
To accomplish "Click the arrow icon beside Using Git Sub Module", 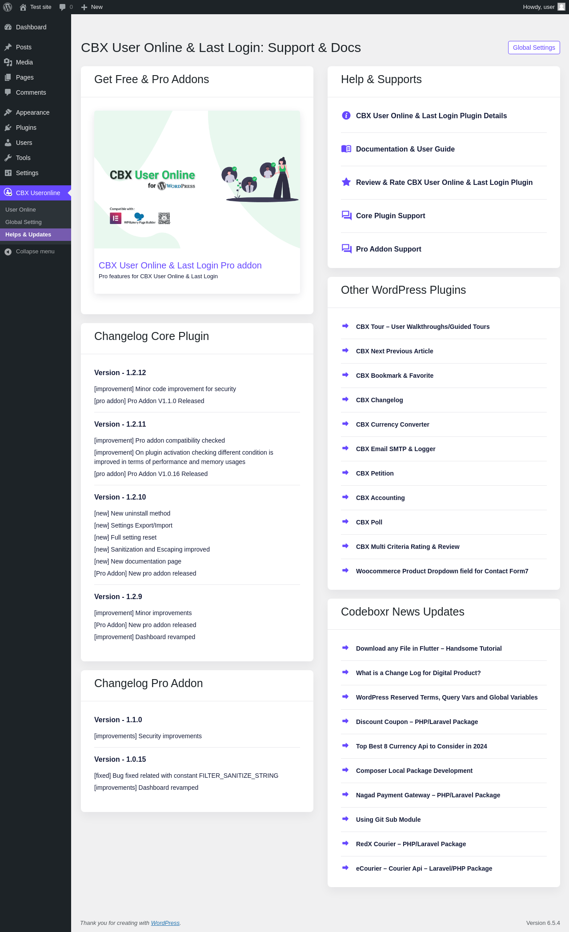I will [x=345, y=819].
